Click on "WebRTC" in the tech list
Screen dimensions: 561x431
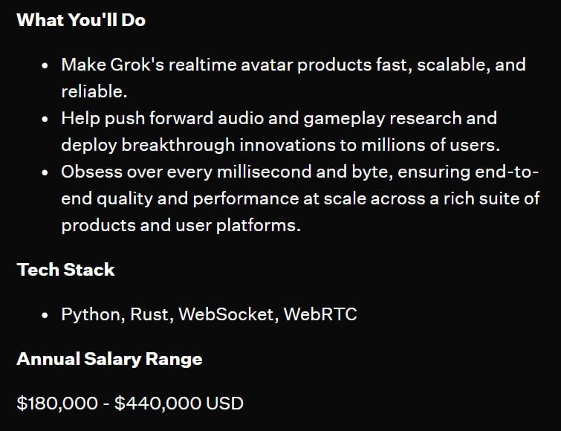click(322, 314)
